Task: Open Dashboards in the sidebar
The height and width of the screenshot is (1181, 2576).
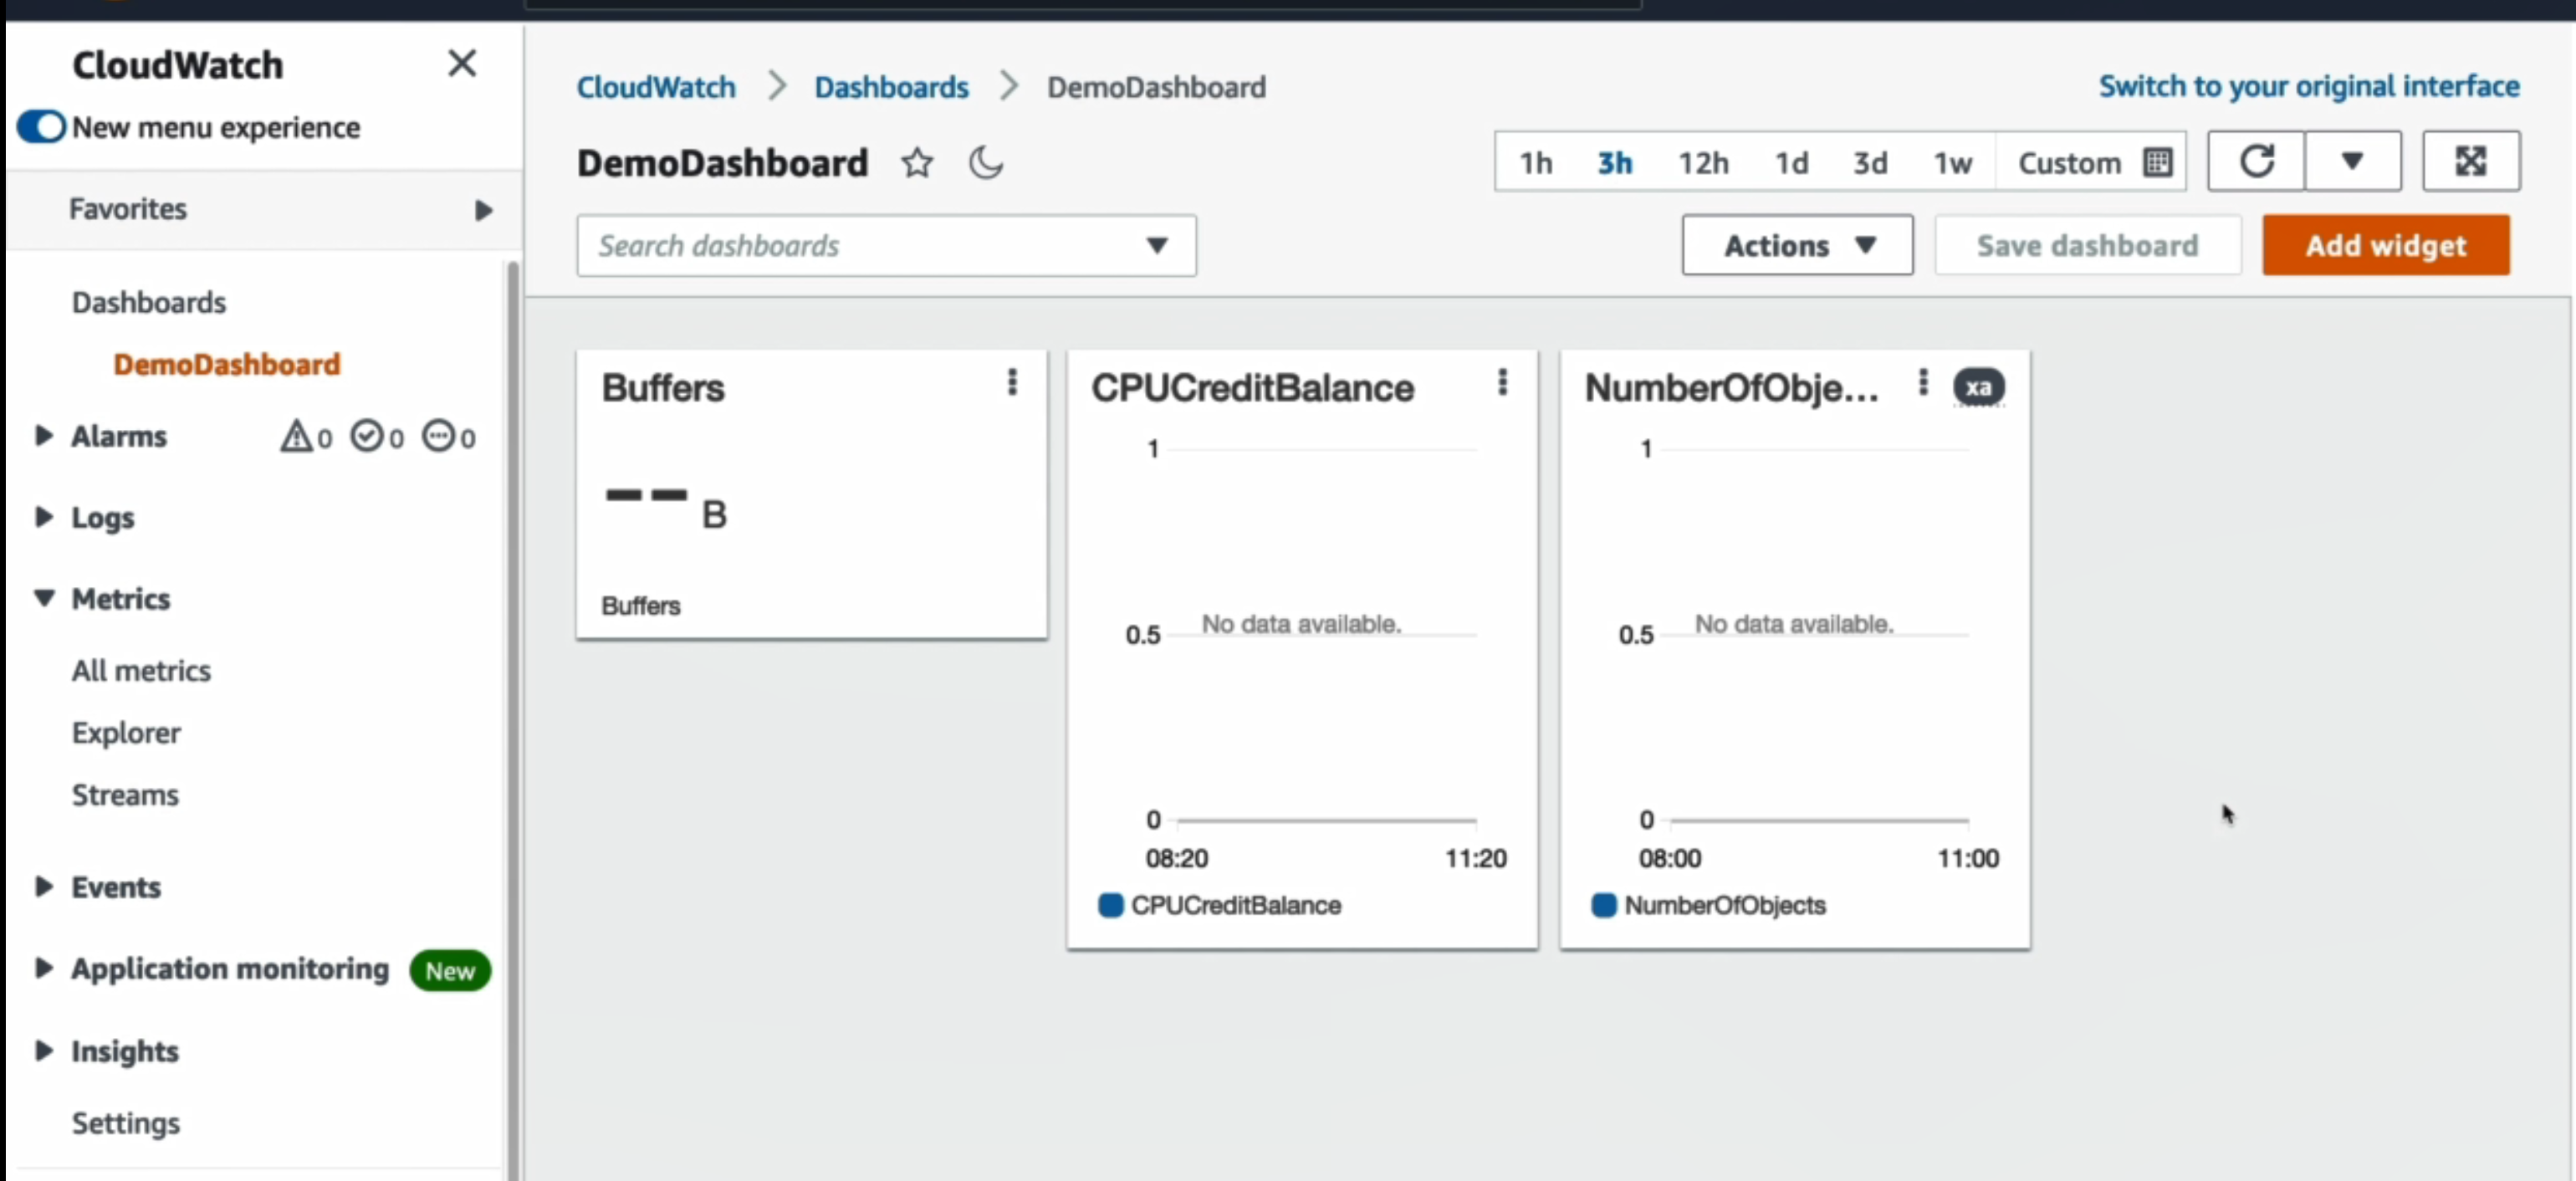Action: coord(148,302)
